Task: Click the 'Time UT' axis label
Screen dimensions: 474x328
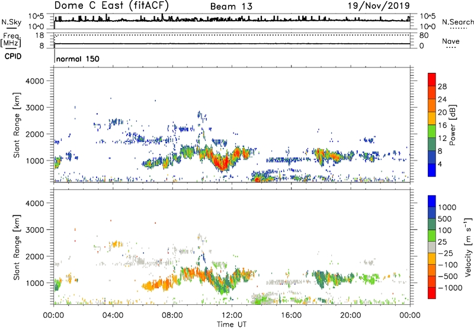Action: (232, 324)
